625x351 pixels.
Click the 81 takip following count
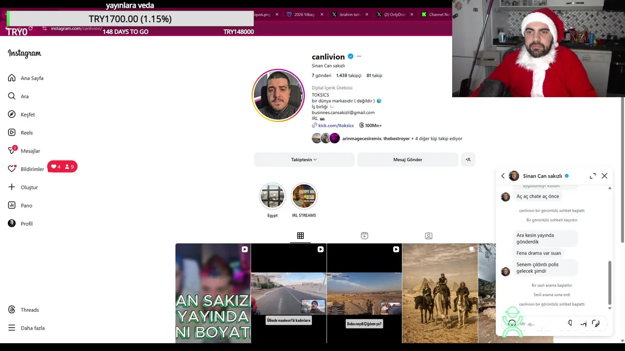(x=374, y=76)
